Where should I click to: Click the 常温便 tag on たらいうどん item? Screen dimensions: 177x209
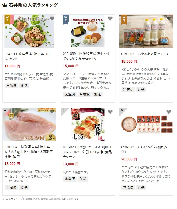[x=128, y=188]
